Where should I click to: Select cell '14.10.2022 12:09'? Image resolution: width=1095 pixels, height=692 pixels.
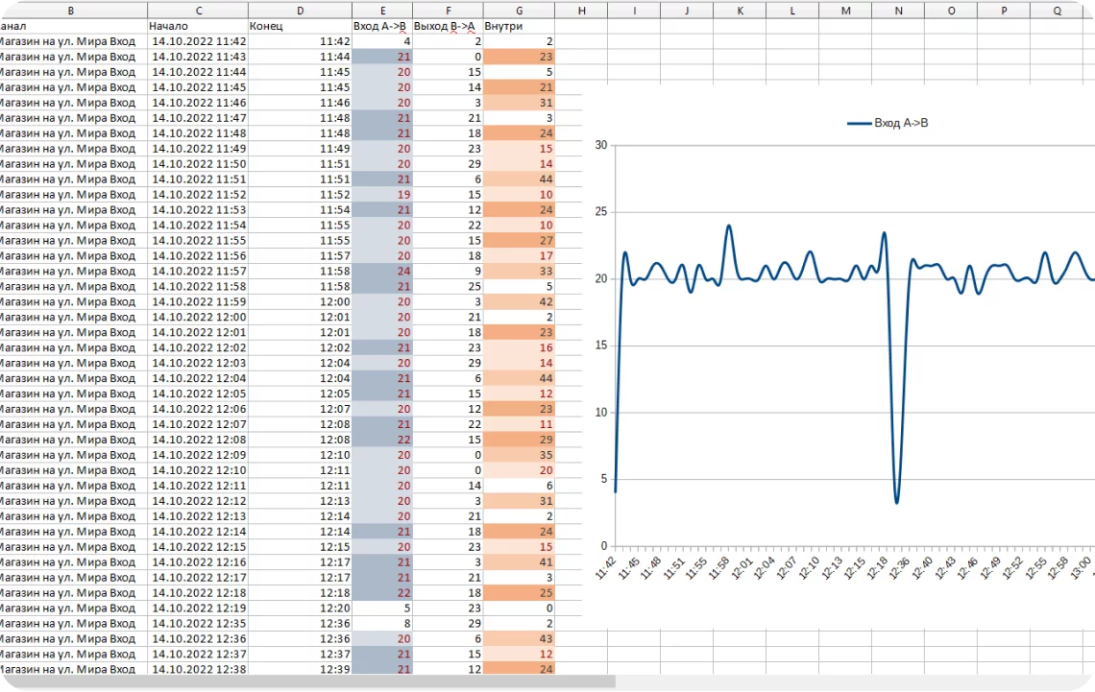[198, 455]
